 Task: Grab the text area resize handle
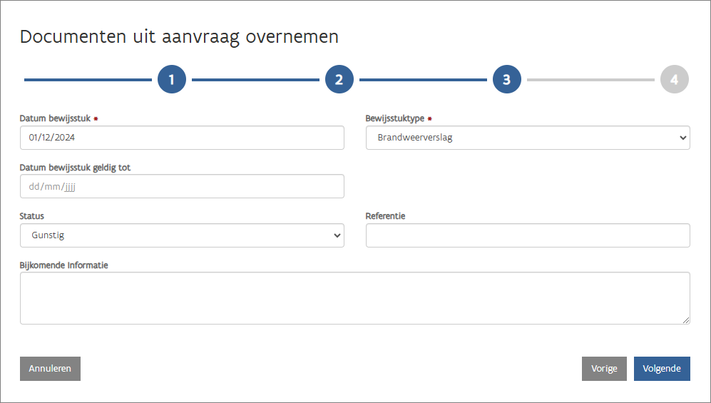pos(686,321)
